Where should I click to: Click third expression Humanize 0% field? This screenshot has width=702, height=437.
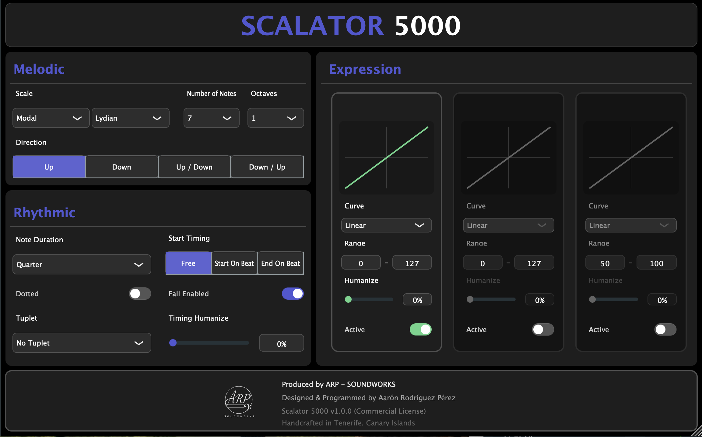(662, 300)
